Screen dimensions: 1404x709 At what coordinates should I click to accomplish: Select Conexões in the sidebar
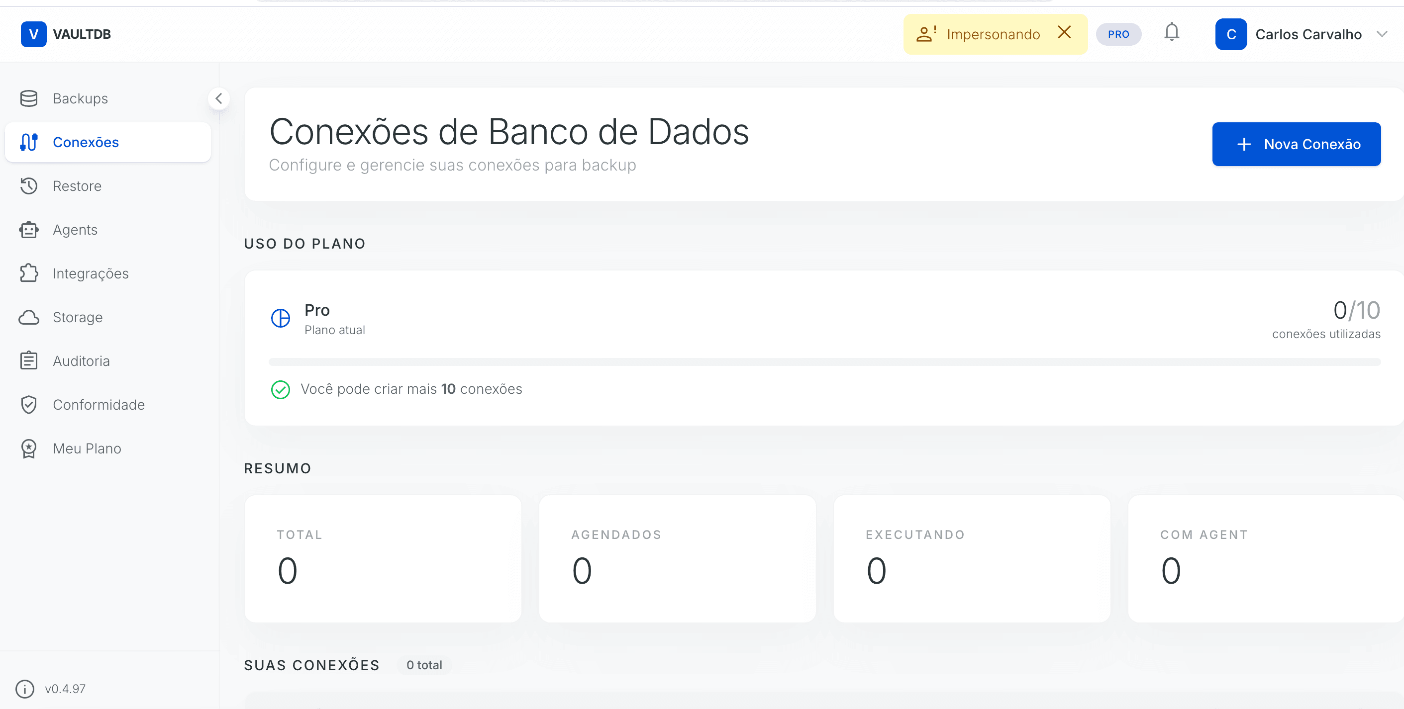[108, 142]
